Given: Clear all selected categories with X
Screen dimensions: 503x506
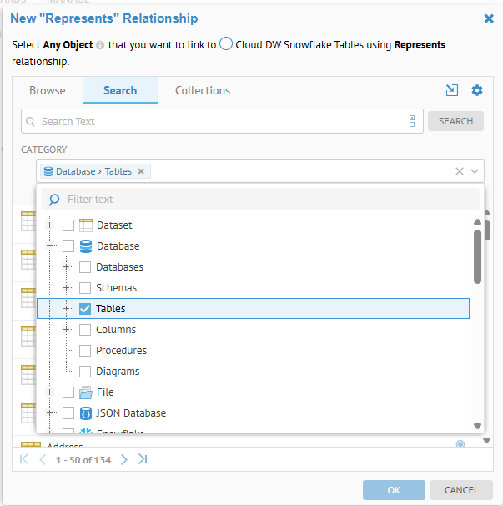Looking at the screenshot, I should (459, 171).
